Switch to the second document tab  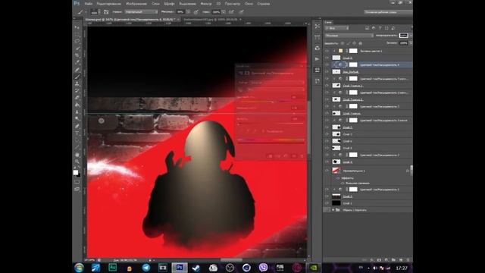tap(211, 19)
